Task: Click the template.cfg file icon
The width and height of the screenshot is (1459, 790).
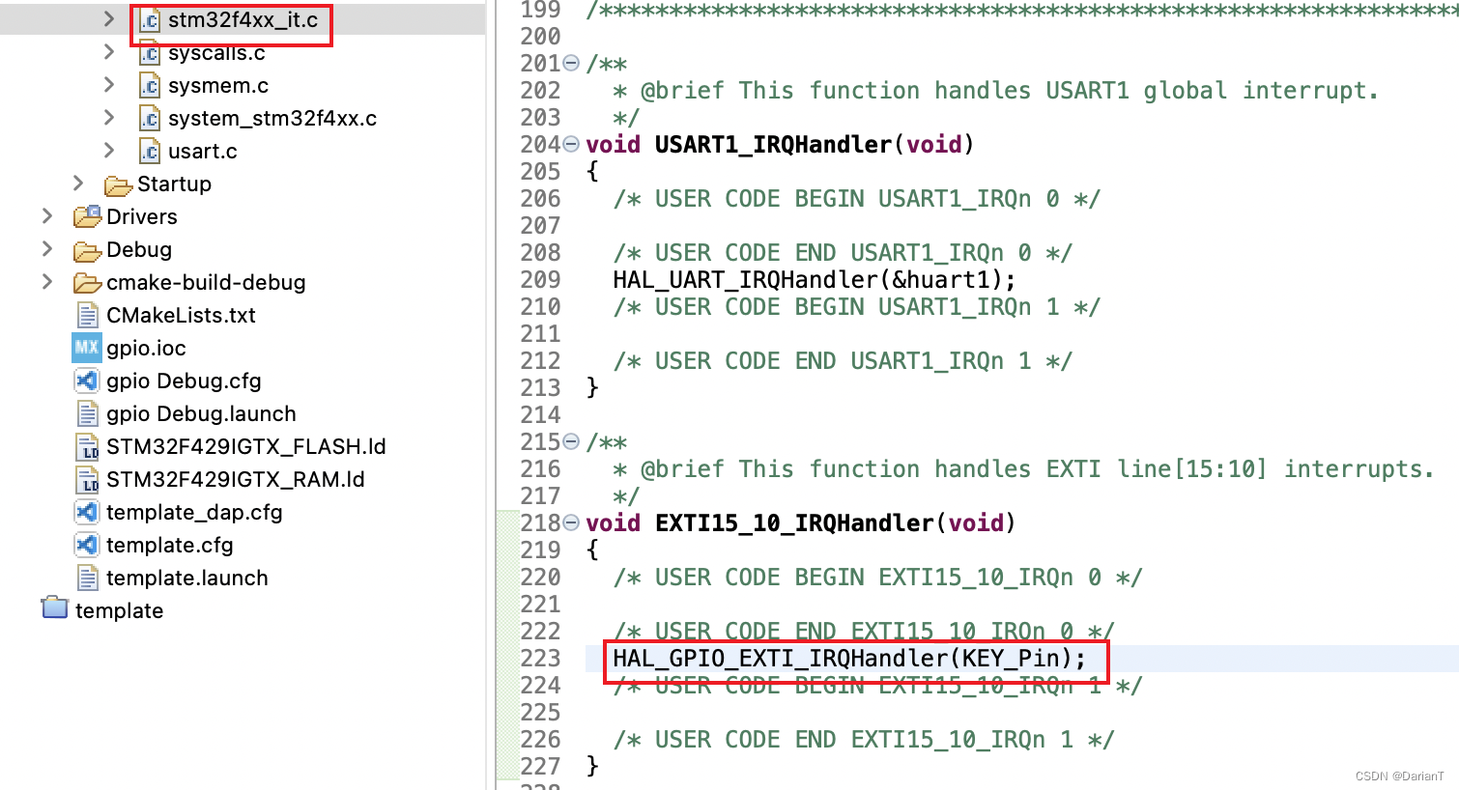Action: pyautogui.click(x=87, y=545)
